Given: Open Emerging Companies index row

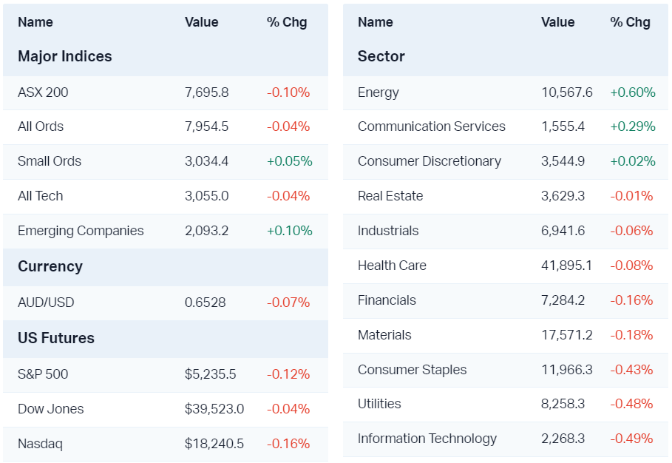Looking at the screenshot, I should pyautogui.click(x=81, y=231).
